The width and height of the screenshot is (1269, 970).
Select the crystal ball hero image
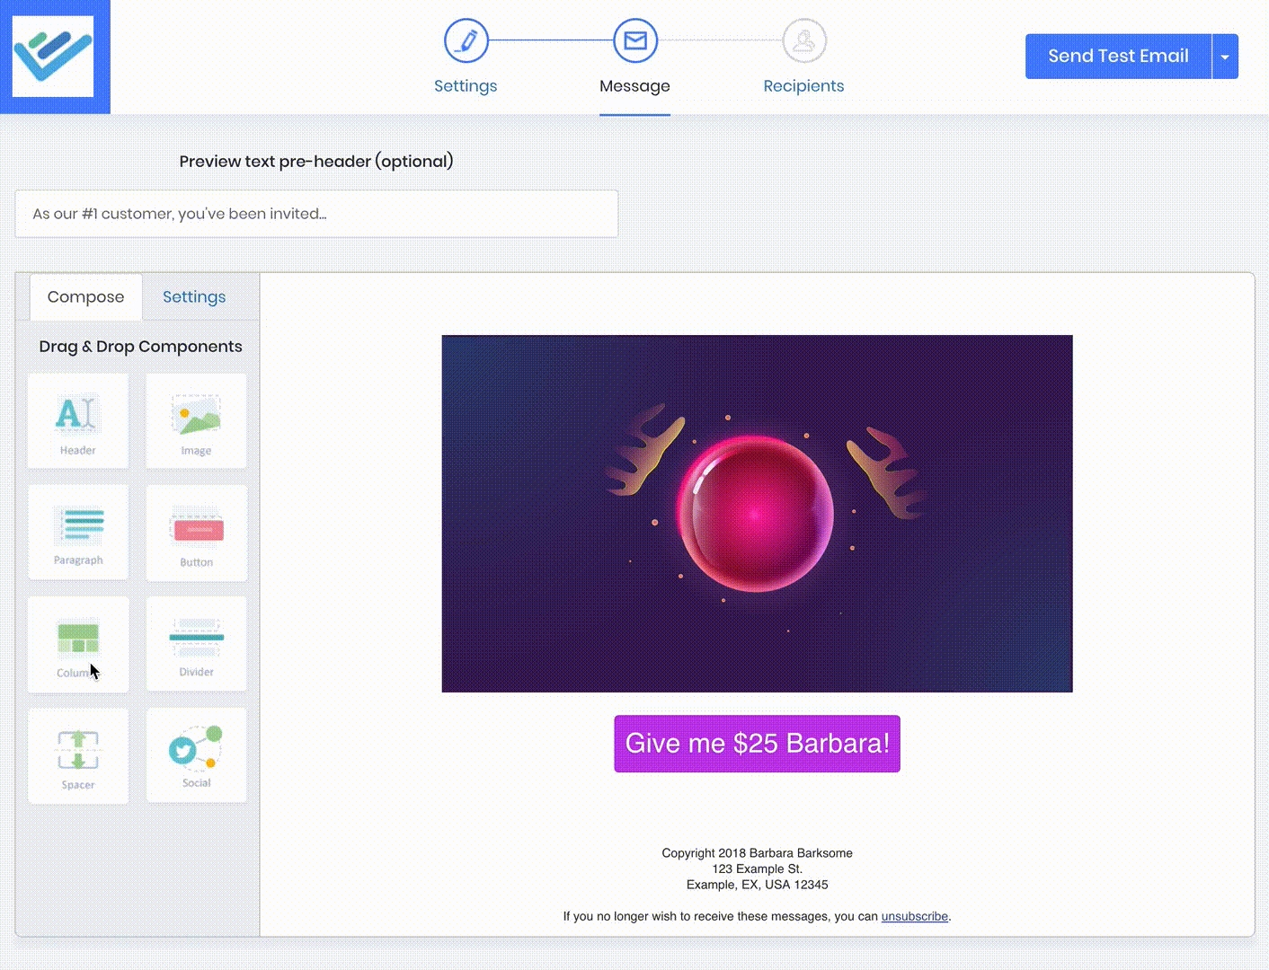coord(757,514)
